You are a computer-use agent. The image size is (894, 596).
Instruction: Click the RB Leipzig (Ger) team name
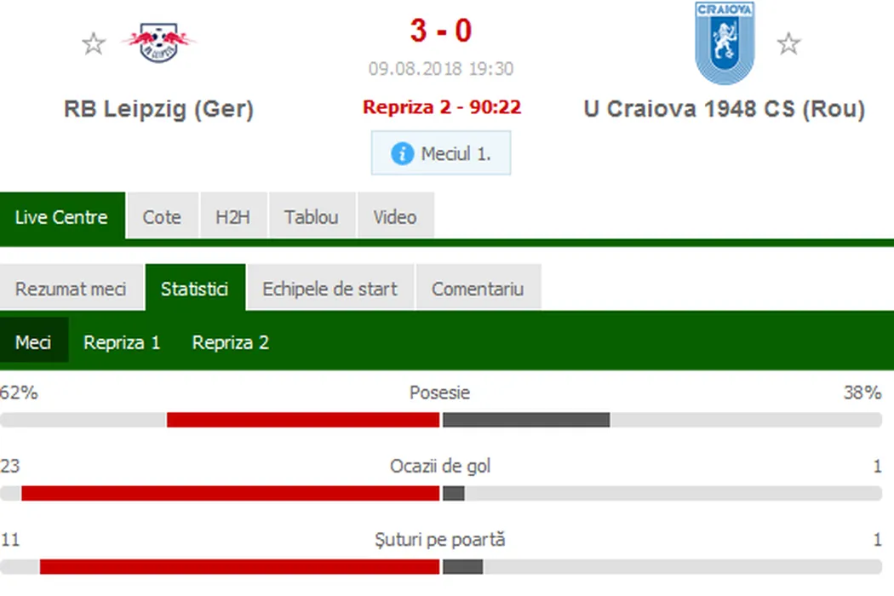(x=159, y=109)
